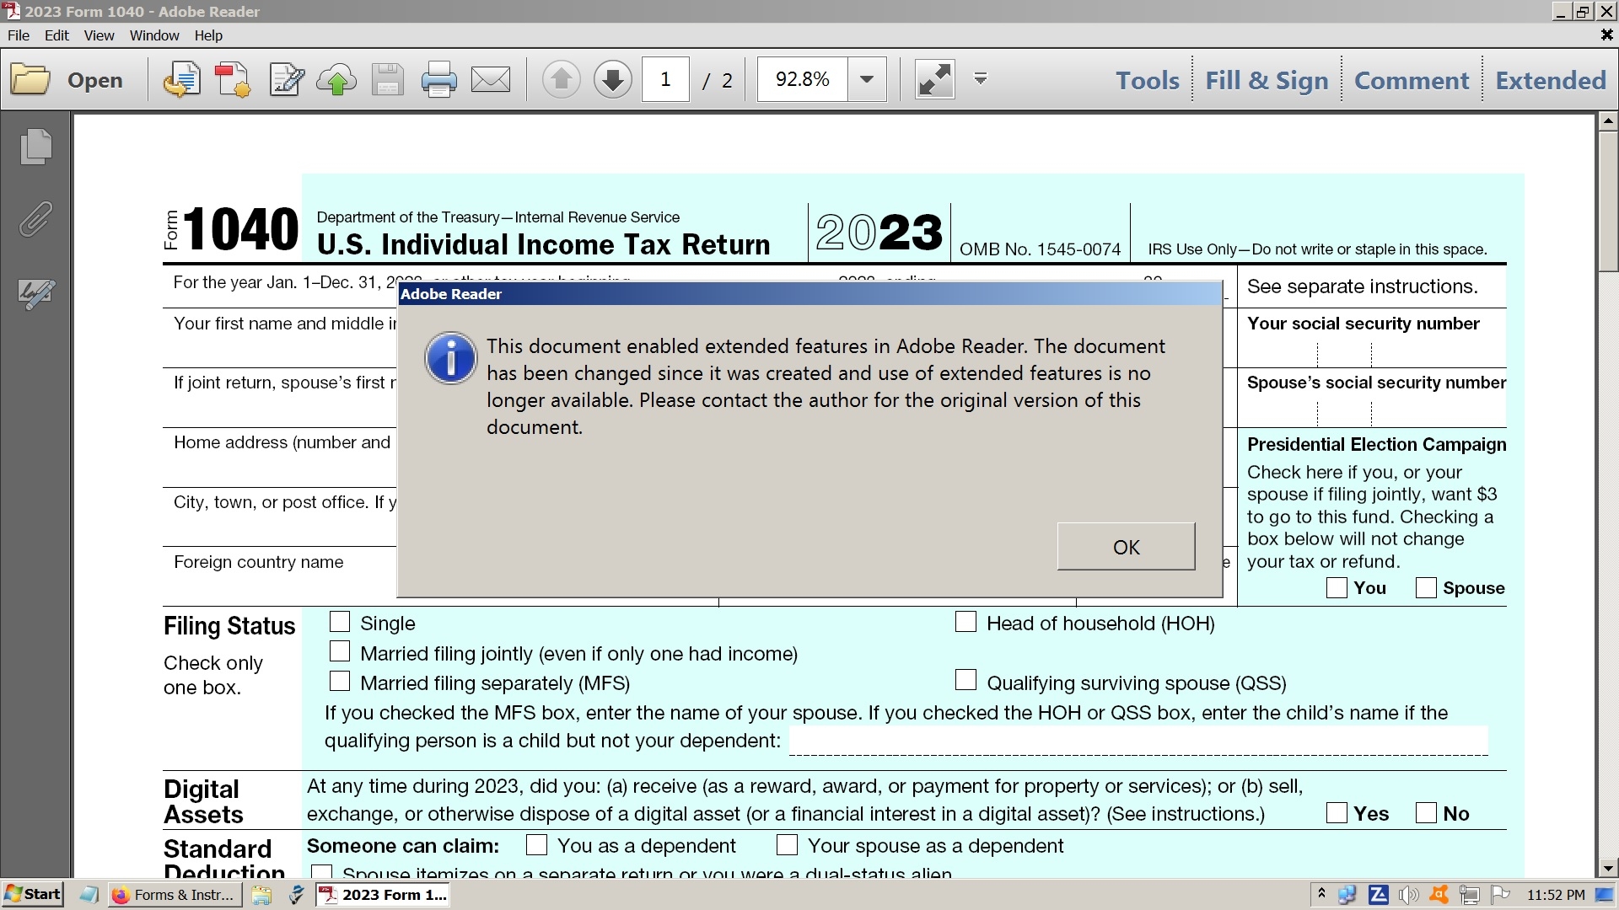Click 2023 Form 1040 taskbar button
1619x910 pixels.
[x=383, y=895]
